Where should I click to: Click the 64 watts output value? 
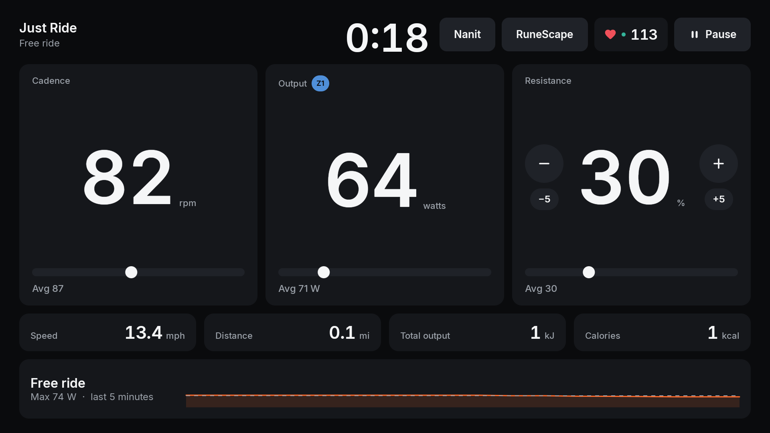[386, 180]
